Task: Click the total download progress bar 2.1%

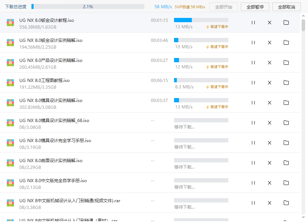Action: [88, 6]
